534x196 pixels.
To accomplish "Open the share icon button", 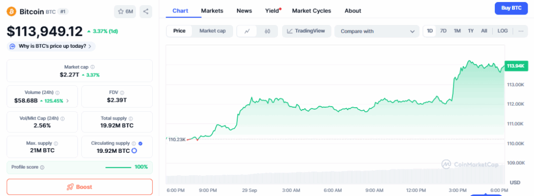I will pos(146,11).
